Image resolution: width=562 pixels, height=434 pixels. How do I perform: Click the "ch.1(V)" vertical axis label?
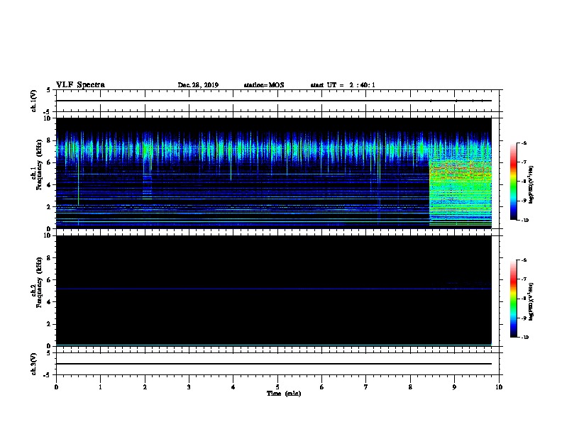click(x=34, y=101)
